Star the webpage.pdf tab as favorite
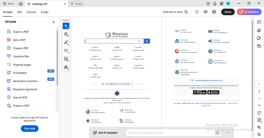The height and width of the screenshot is (138, 264). coord(29,4)
